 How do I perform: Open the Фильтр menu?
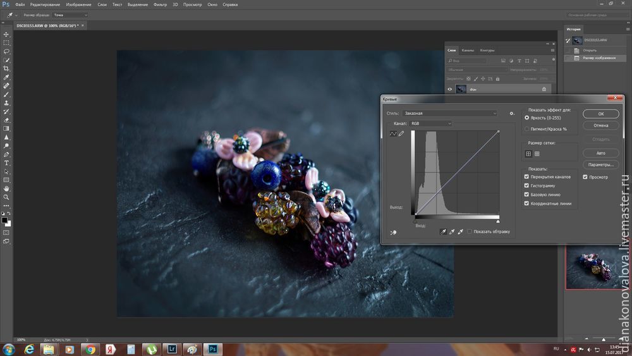pos(162,4)
